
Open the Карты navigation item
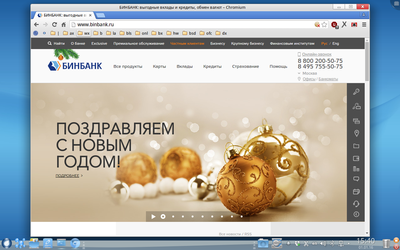point(159,66)
